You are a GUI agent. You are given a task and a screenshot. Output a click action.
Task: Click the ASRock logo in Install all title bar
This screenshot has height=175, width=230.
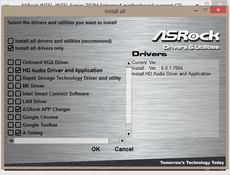click(7, 11)
